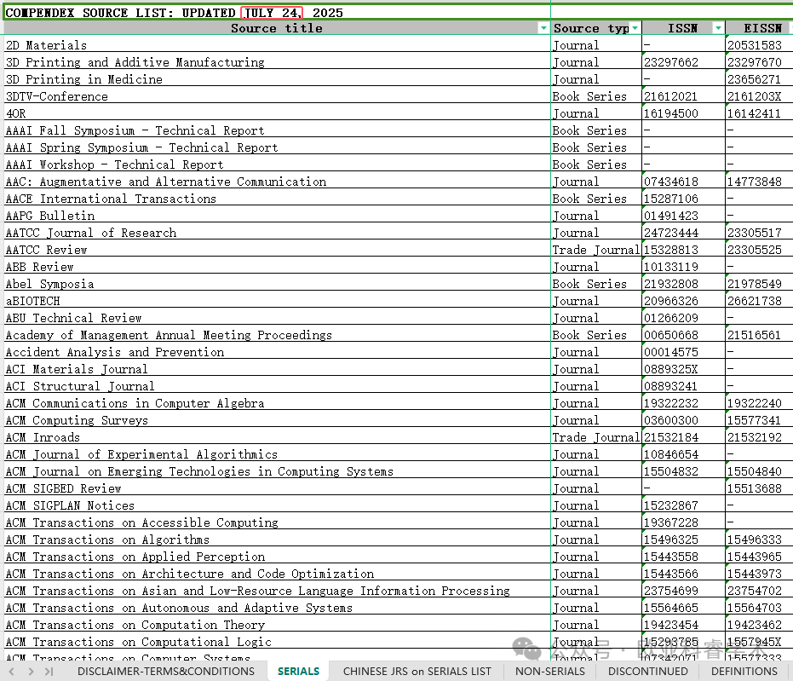Viewport: 793px width, 681px height.
Task: Select the 'ABU Technical Review' cell
Action: (x=277, y=318)
